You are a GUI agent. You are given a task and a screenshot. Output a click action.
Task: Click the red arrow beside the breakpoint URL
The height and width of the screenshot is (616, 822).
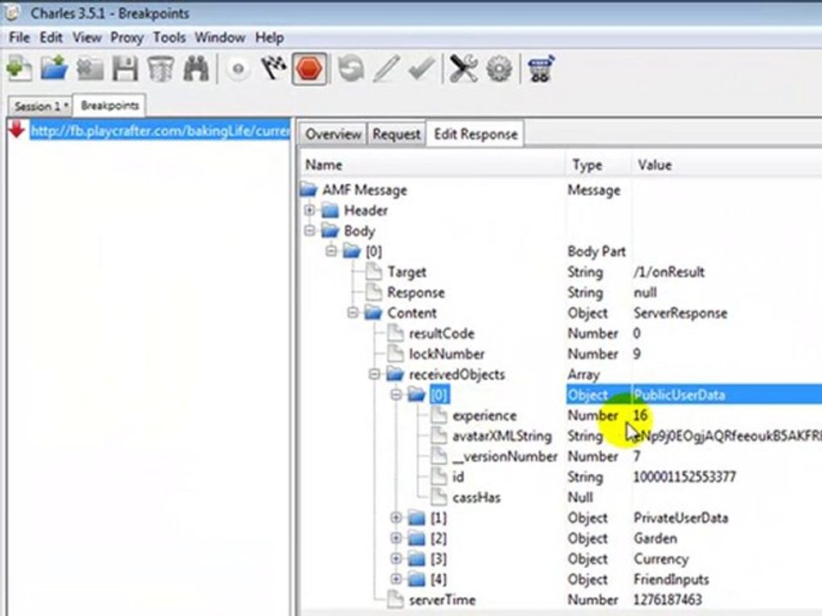(x=16, y=129)
